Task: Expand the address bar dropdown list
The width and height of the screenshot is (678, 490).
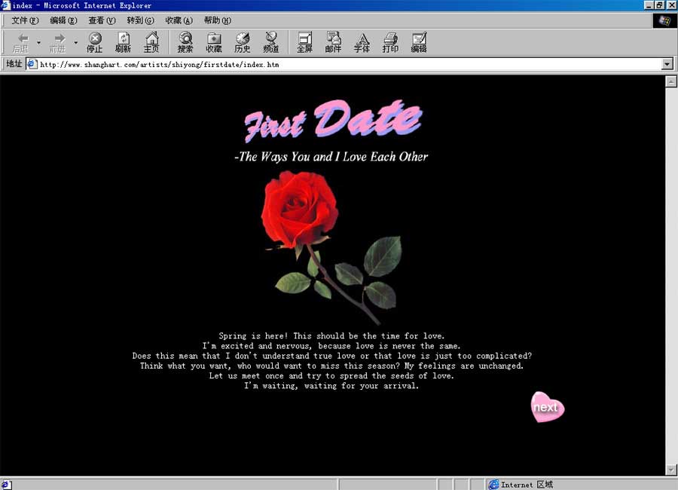Action: pyautogui.click(x=667, y=64)
